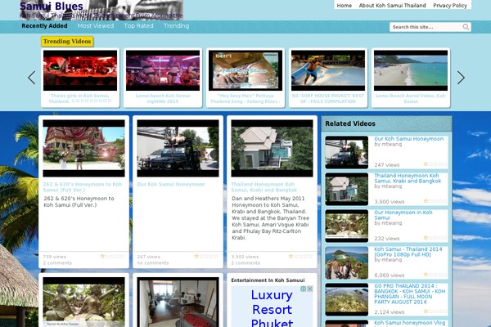Go to the Home page

pos(345,6)
